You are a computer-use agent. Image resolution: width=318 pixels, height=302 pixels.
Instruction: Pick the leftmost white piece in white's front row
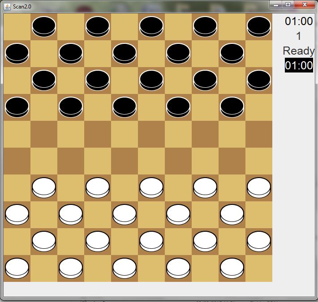pyautogui.click(x=44, y=187)
